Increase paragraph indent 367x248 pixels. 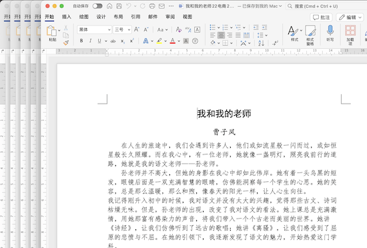tap(264, 27)
